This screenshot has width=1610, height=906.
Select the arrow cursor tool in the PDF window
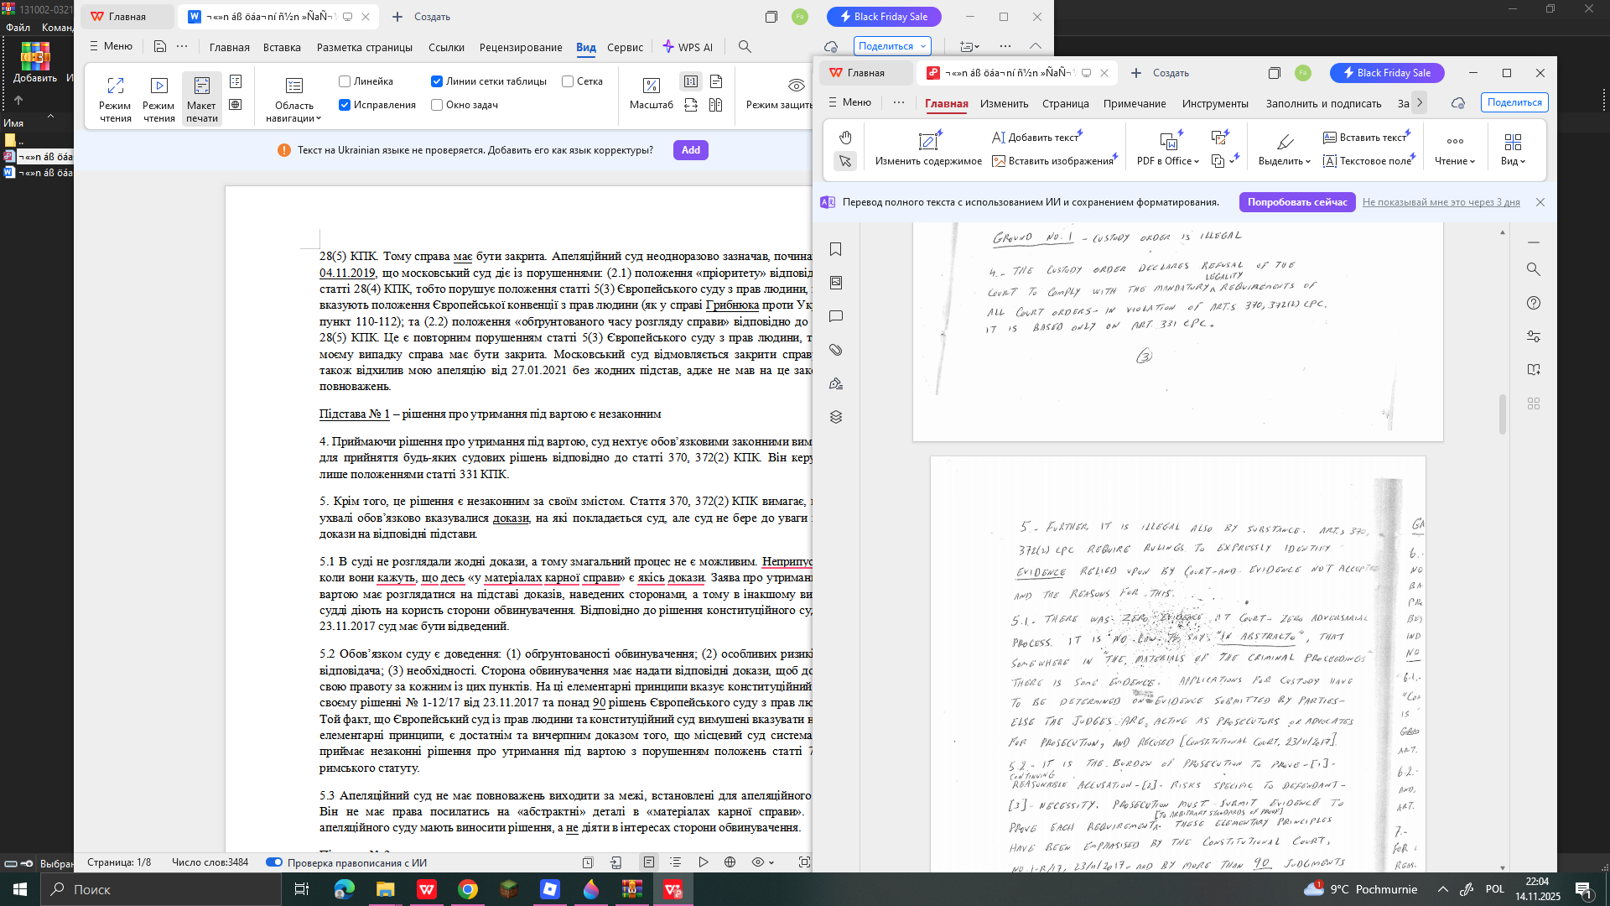[x=845, y=161]
